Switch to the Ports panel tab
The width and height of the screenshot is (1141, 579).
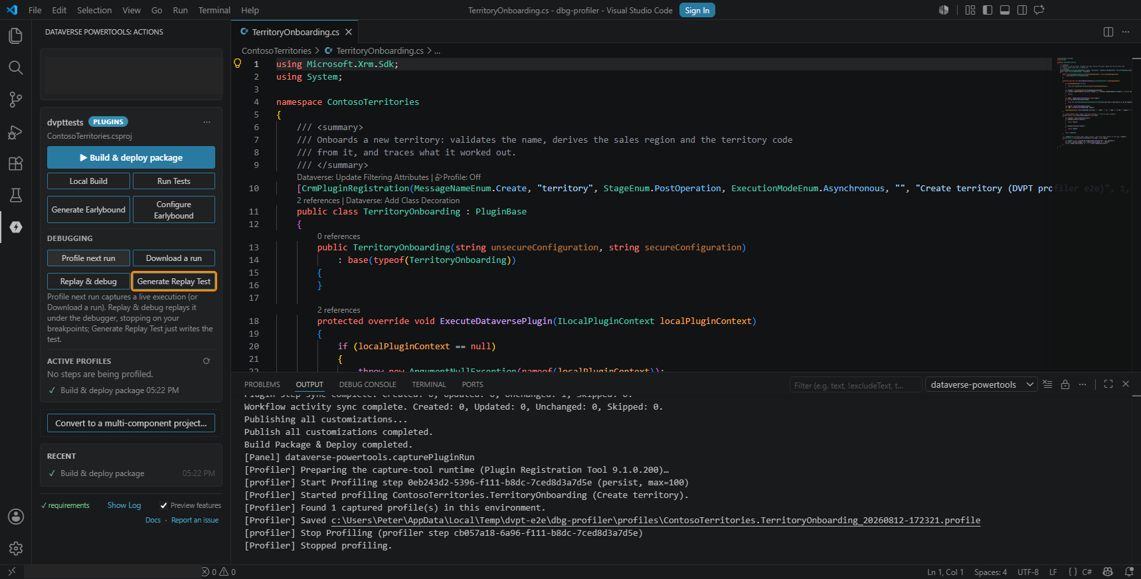pyautogui.click(x=473, y=384)
